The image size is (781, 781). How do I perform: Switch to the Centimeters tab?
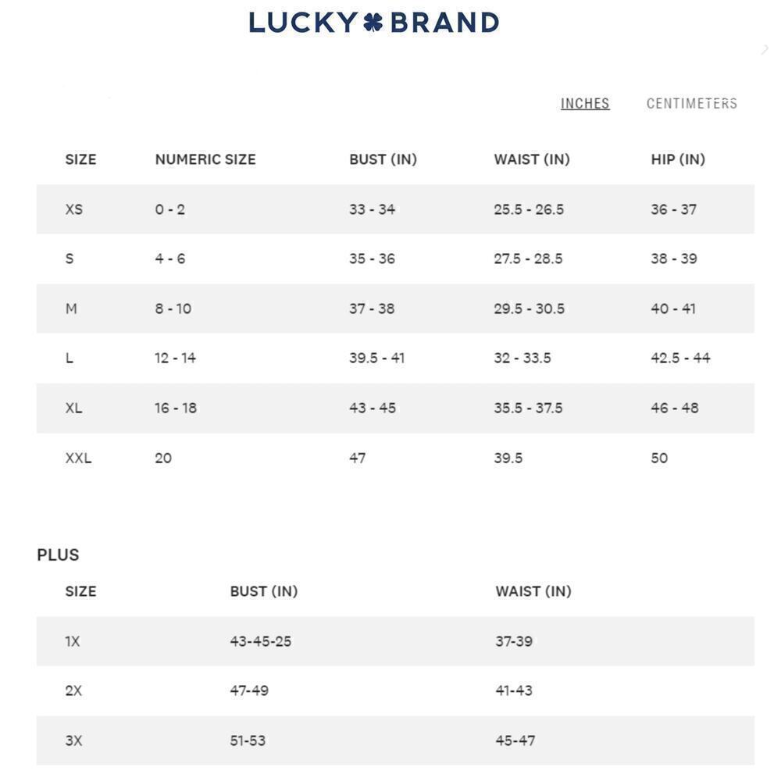point(691,103)
